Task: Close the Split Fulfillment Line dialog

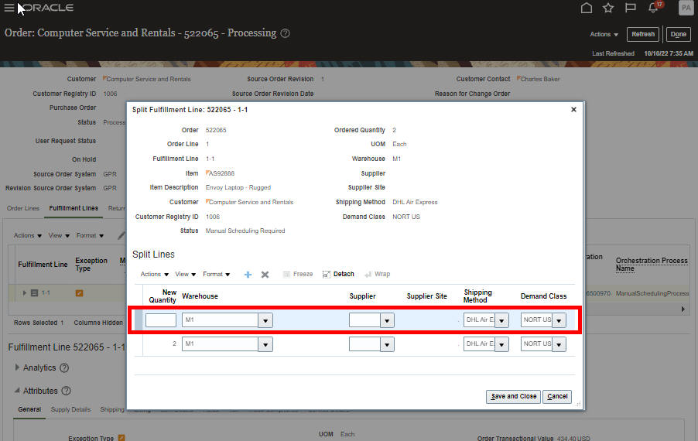Action: click(x=573, y=109)
